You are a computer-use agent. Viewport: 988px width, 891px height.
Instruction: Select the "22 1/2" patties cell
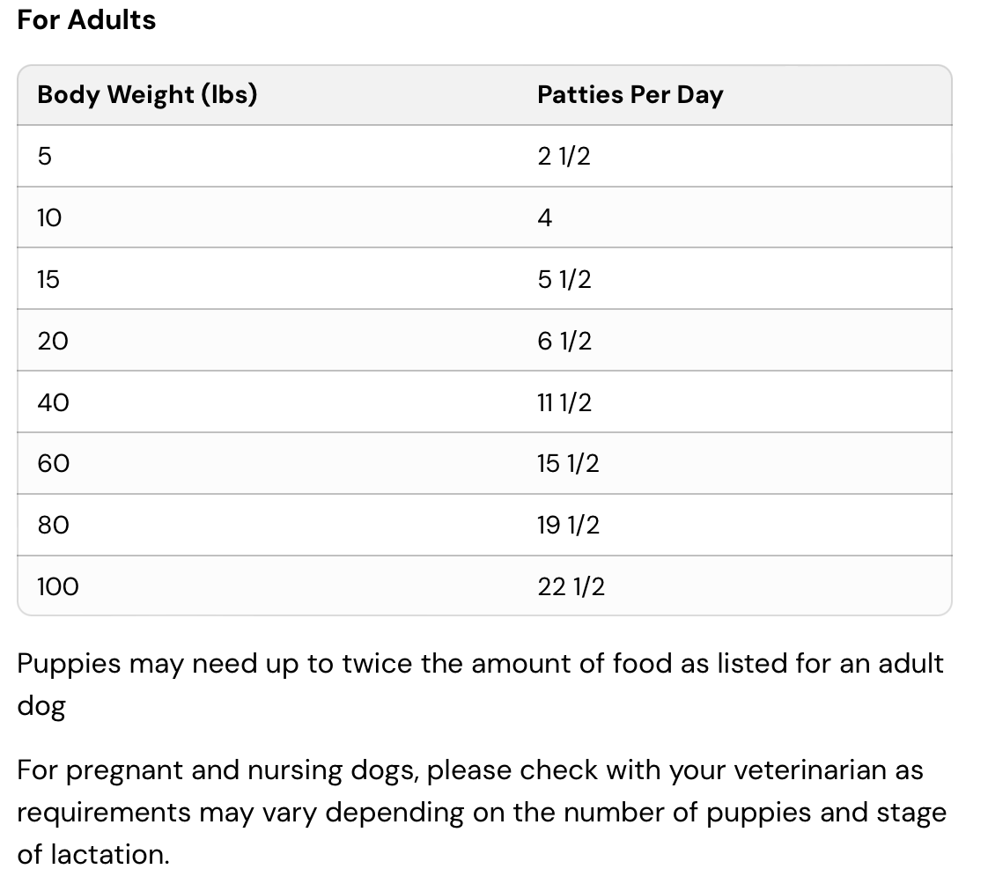tap(571, 586)
